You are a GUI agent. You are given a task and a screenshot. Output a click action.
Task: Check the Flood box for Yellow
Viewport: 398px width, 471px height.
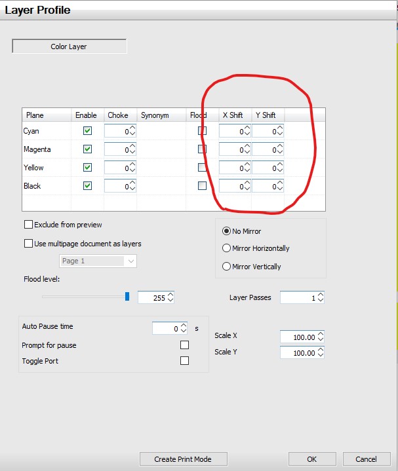[203, 167]
